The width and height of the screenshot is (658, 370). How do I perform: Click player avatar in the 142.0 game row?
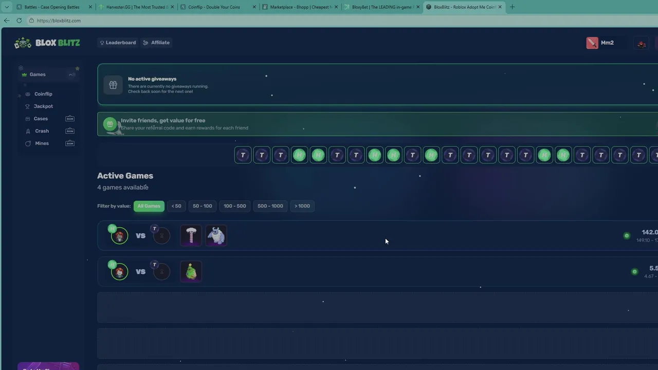point(120,236)
